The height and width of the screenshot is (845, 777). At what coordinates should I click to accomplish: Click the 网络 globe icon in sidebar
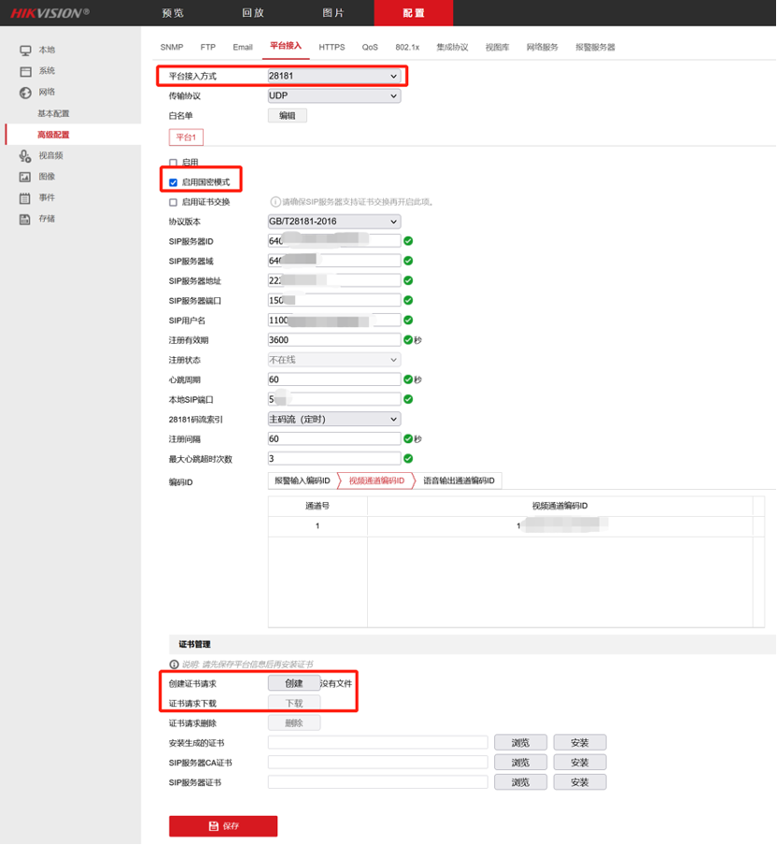pyautogui.click(x=25, y=93)
